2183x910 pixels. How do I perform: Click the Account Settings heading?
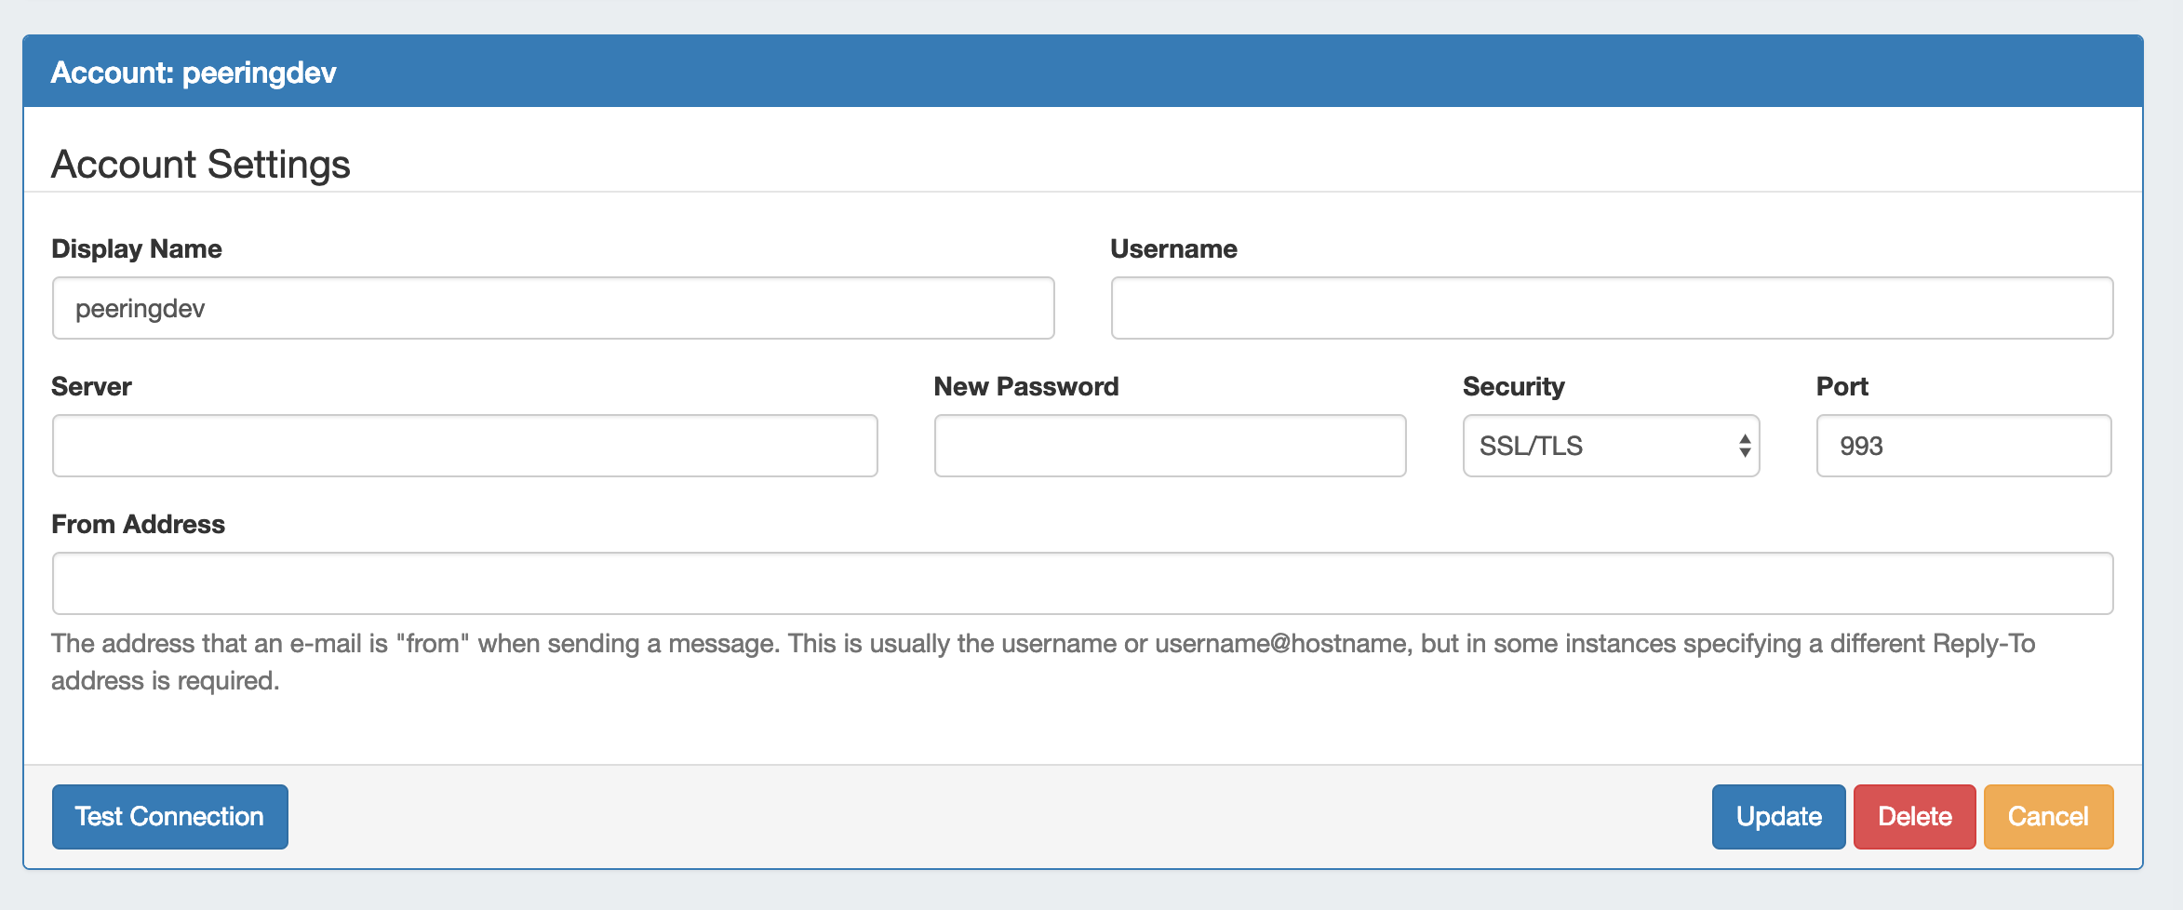201,164
